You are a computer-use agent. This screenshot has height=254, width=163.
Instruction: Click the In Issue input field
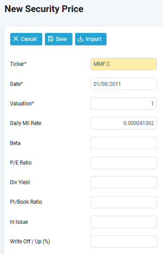pyautogui.click(x=123, y=222)
